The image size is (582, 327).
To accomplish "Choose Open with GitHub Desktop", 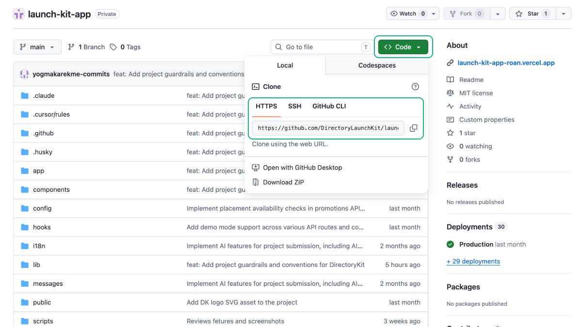I will (x=302, y=168).
